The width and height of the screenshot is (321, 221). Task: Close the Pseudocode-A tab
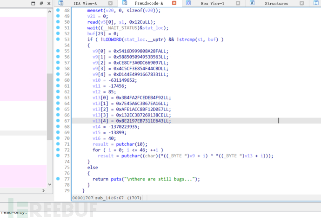click(174, 3)
